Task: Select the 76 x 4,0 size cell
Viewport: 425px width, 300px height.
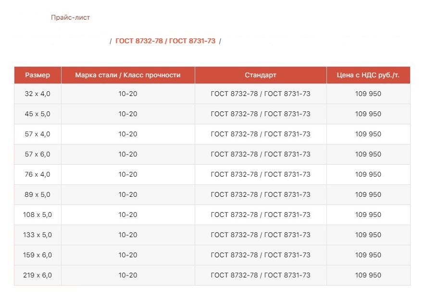Action: [x=37, y=175]
